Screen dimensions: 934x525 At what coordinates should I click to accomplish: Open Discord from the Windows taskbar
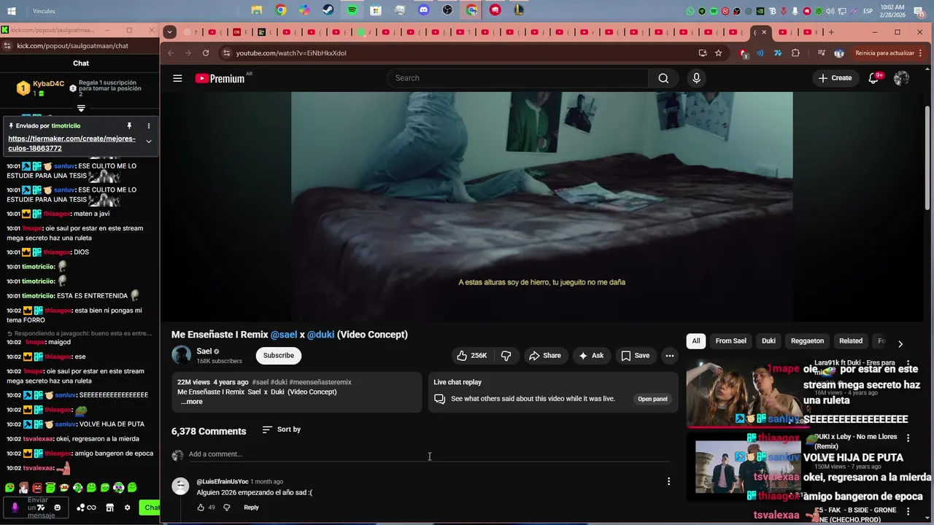tap(424, 10)
